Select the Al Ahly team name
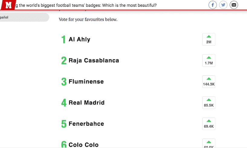Screen dimensions: 247x148 tap(80, 39)
